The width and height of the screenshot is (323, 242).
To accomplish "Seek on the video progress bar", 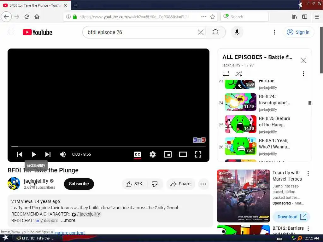I will 109,146.
